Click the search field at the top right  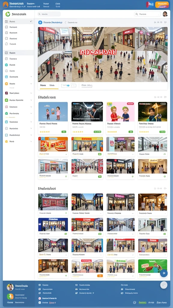(x=147, y=14)
